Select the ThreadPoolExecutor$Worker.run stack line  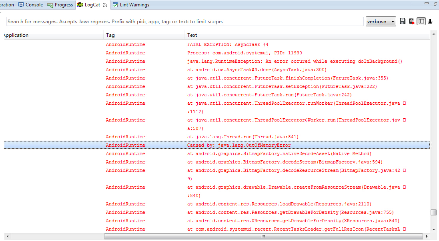point(217,124)
